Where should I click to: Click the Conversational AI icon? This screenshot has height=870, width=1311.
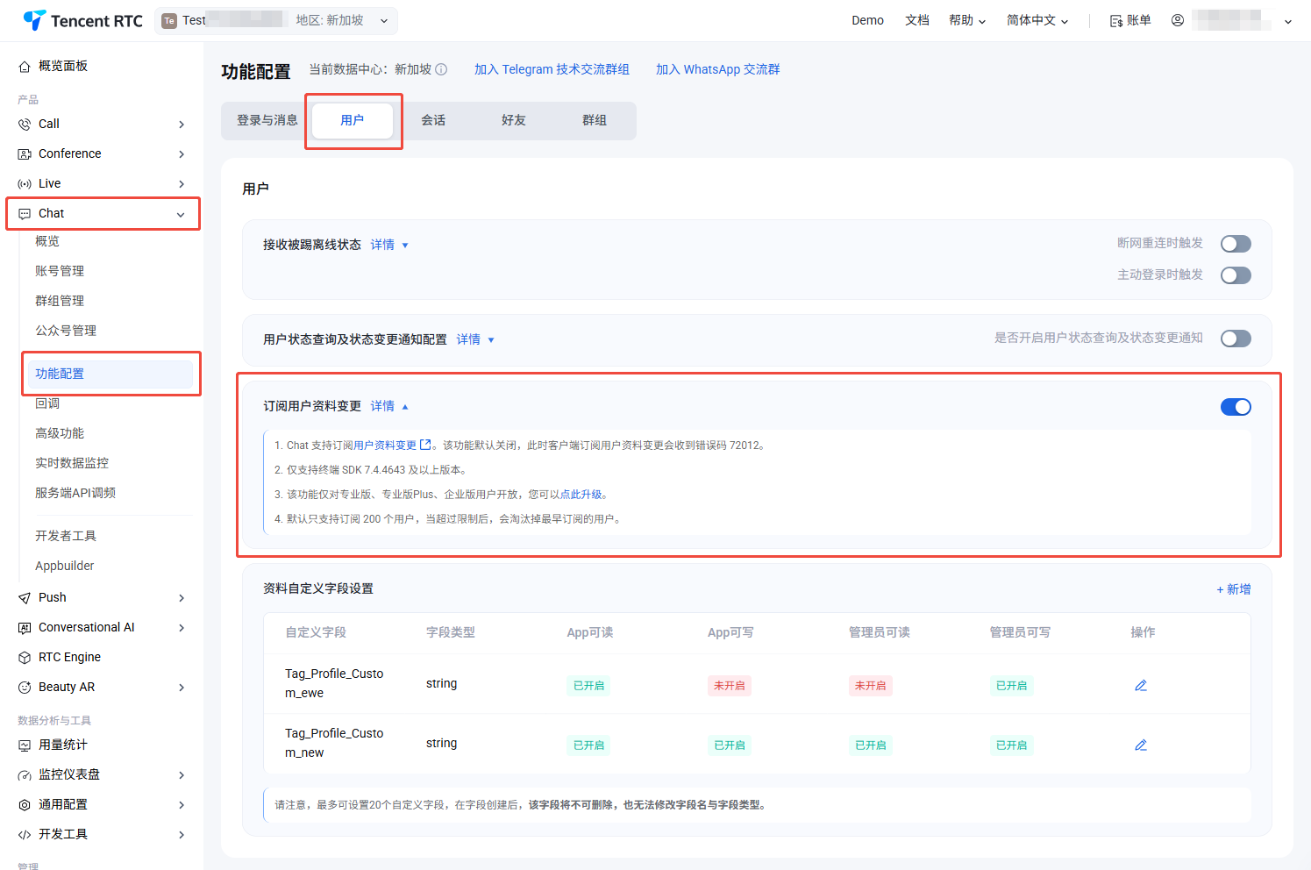[25, 628]
